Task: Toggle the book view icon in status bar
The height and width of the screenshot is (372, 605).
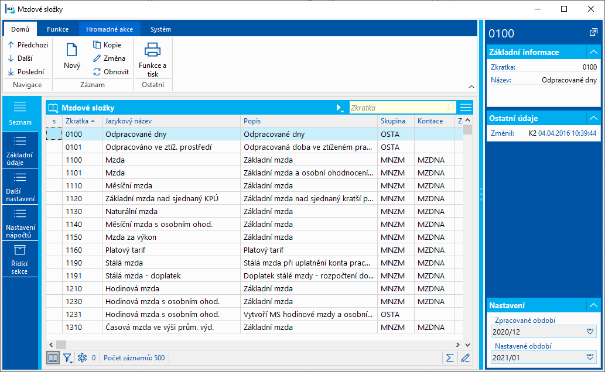Action: [53, 357]
